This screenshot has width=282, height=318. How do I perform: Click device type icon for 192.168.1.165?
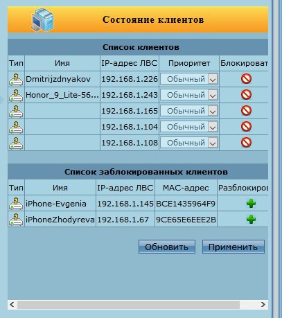(16, 111)
